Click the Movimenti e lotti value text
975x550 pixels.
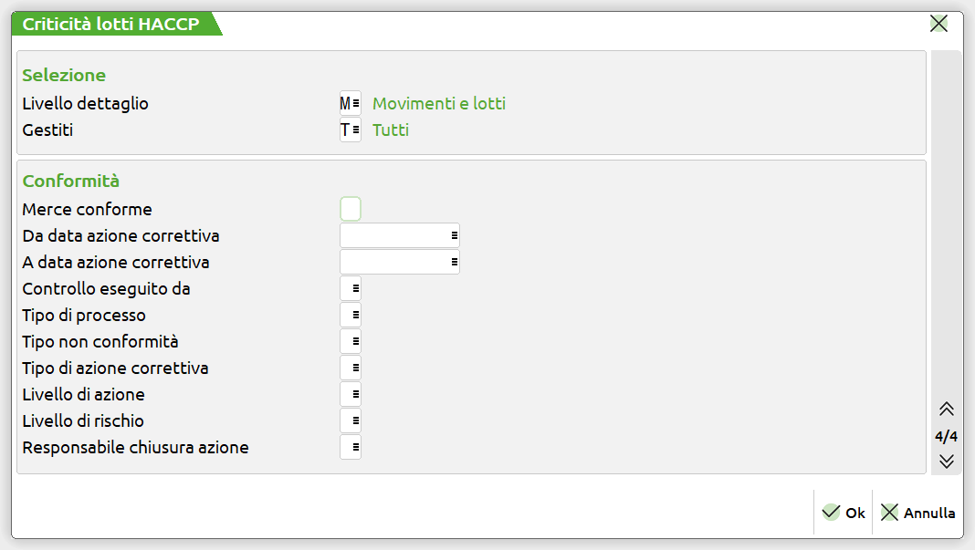click(439, 104)
